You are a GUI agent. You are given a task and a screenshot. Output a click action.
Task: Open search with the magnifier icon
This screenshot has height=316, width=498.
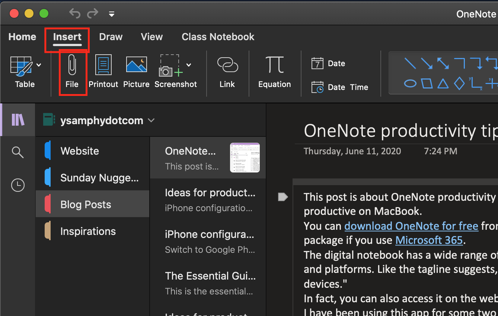pos(18,152)
